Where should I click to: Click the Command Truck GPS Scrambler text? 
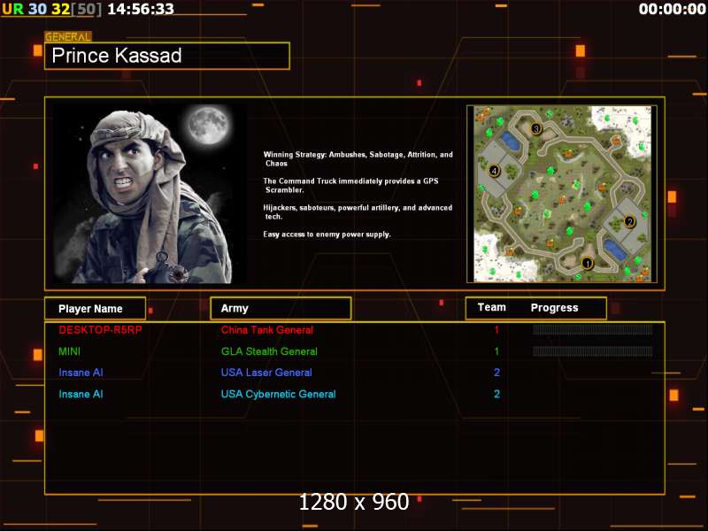(x=350, y=186)
